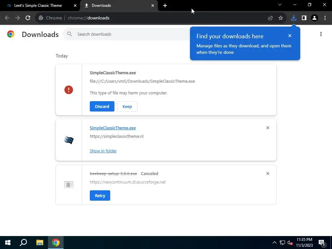Click the beebeep-setup file type icon
332x249 pixels.
click(x=69, y=184)
